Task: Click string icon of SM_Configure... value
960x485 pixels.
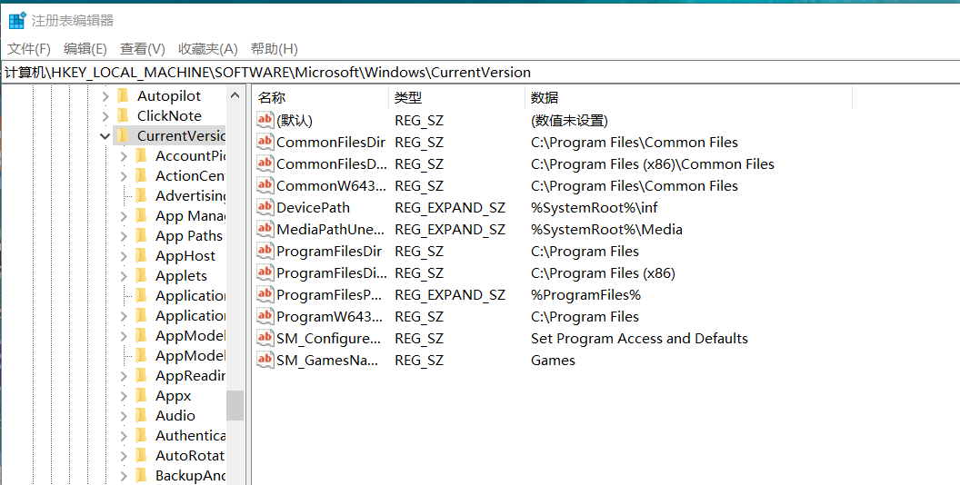Action: [x=265, y=338]
